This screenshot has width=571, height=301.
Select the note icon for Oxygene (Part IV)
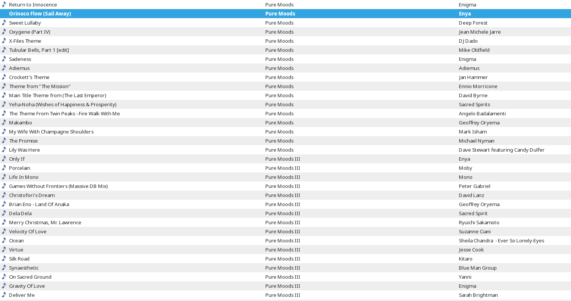coord(4,31)
